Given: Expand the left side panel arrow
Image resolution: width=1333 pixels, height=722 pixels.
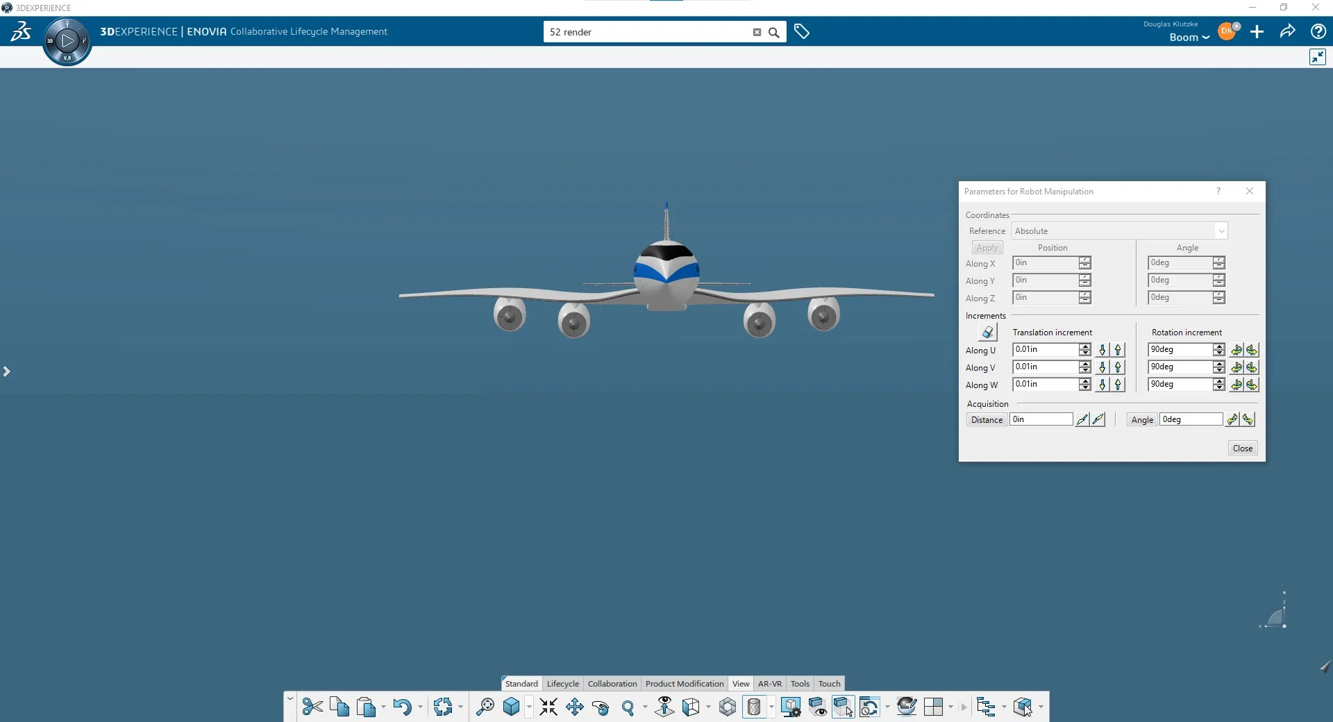Looking at the screenshot, I should coord(7,372).
